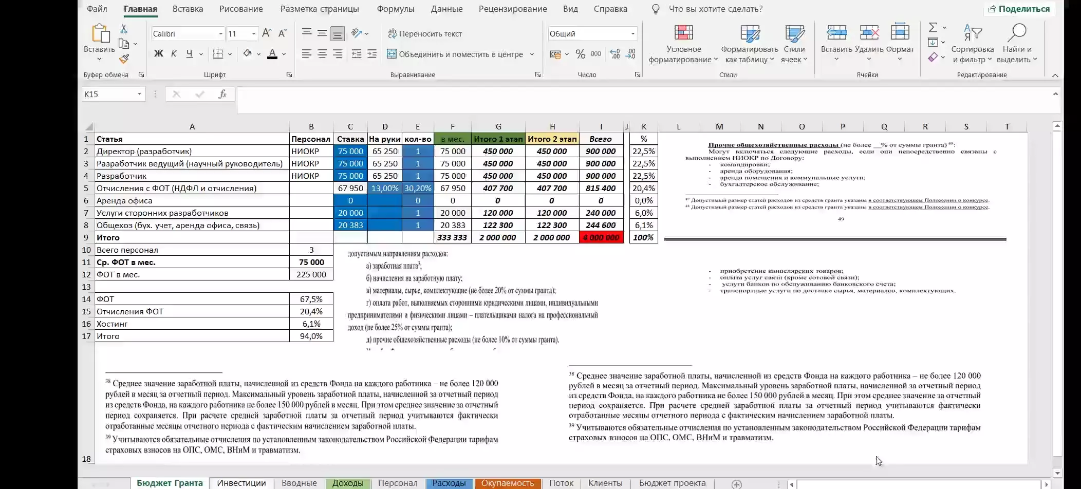Click the percent style icon
The height and width of the screenshot is (489, 1081).
[x=581, y=54]
